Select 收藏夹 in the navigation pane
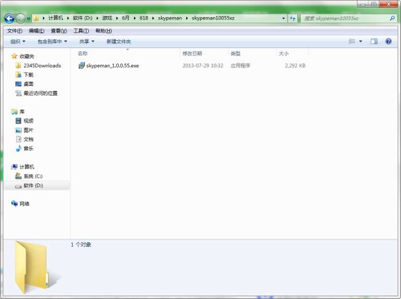The width and height of the screenshot is (401, 299). [x=27, y=56]
